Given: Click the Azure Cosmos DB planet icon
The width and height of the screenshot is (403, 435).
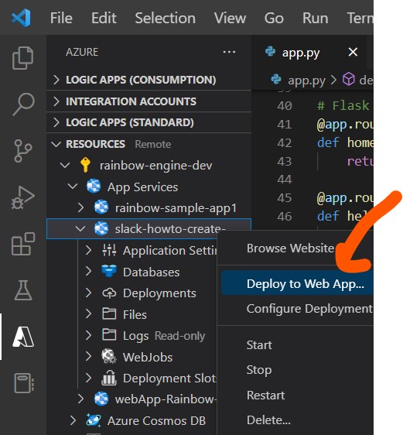Looking at the screenshot, I should click(x=94, y=420).
